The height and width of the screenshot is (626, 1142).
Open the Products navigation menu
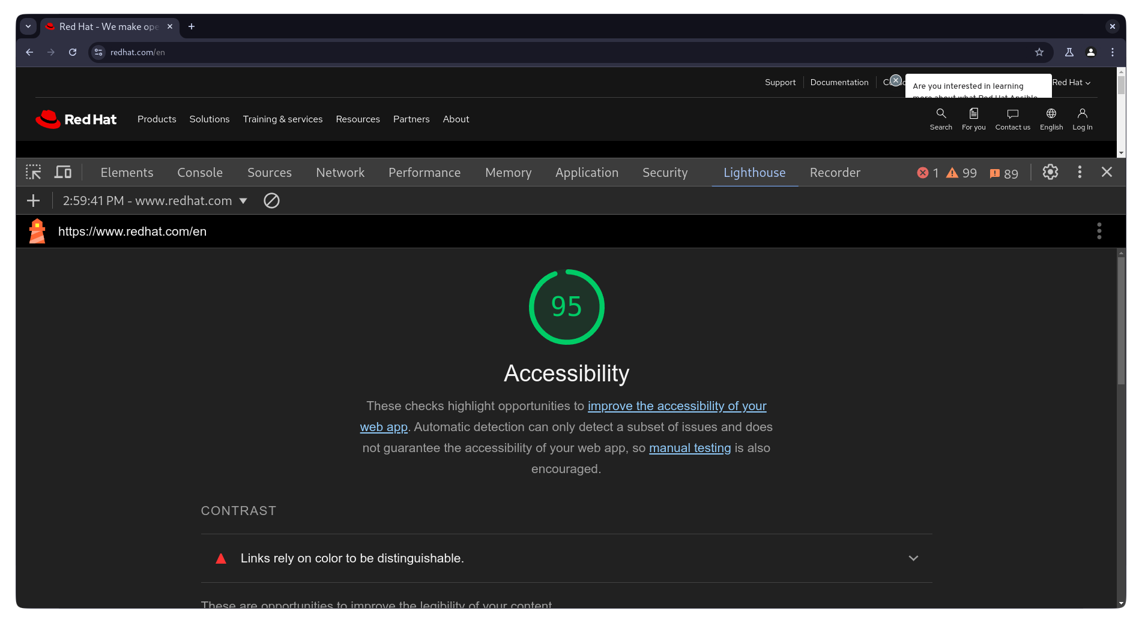pyautogui.click(x=157, y=119)
